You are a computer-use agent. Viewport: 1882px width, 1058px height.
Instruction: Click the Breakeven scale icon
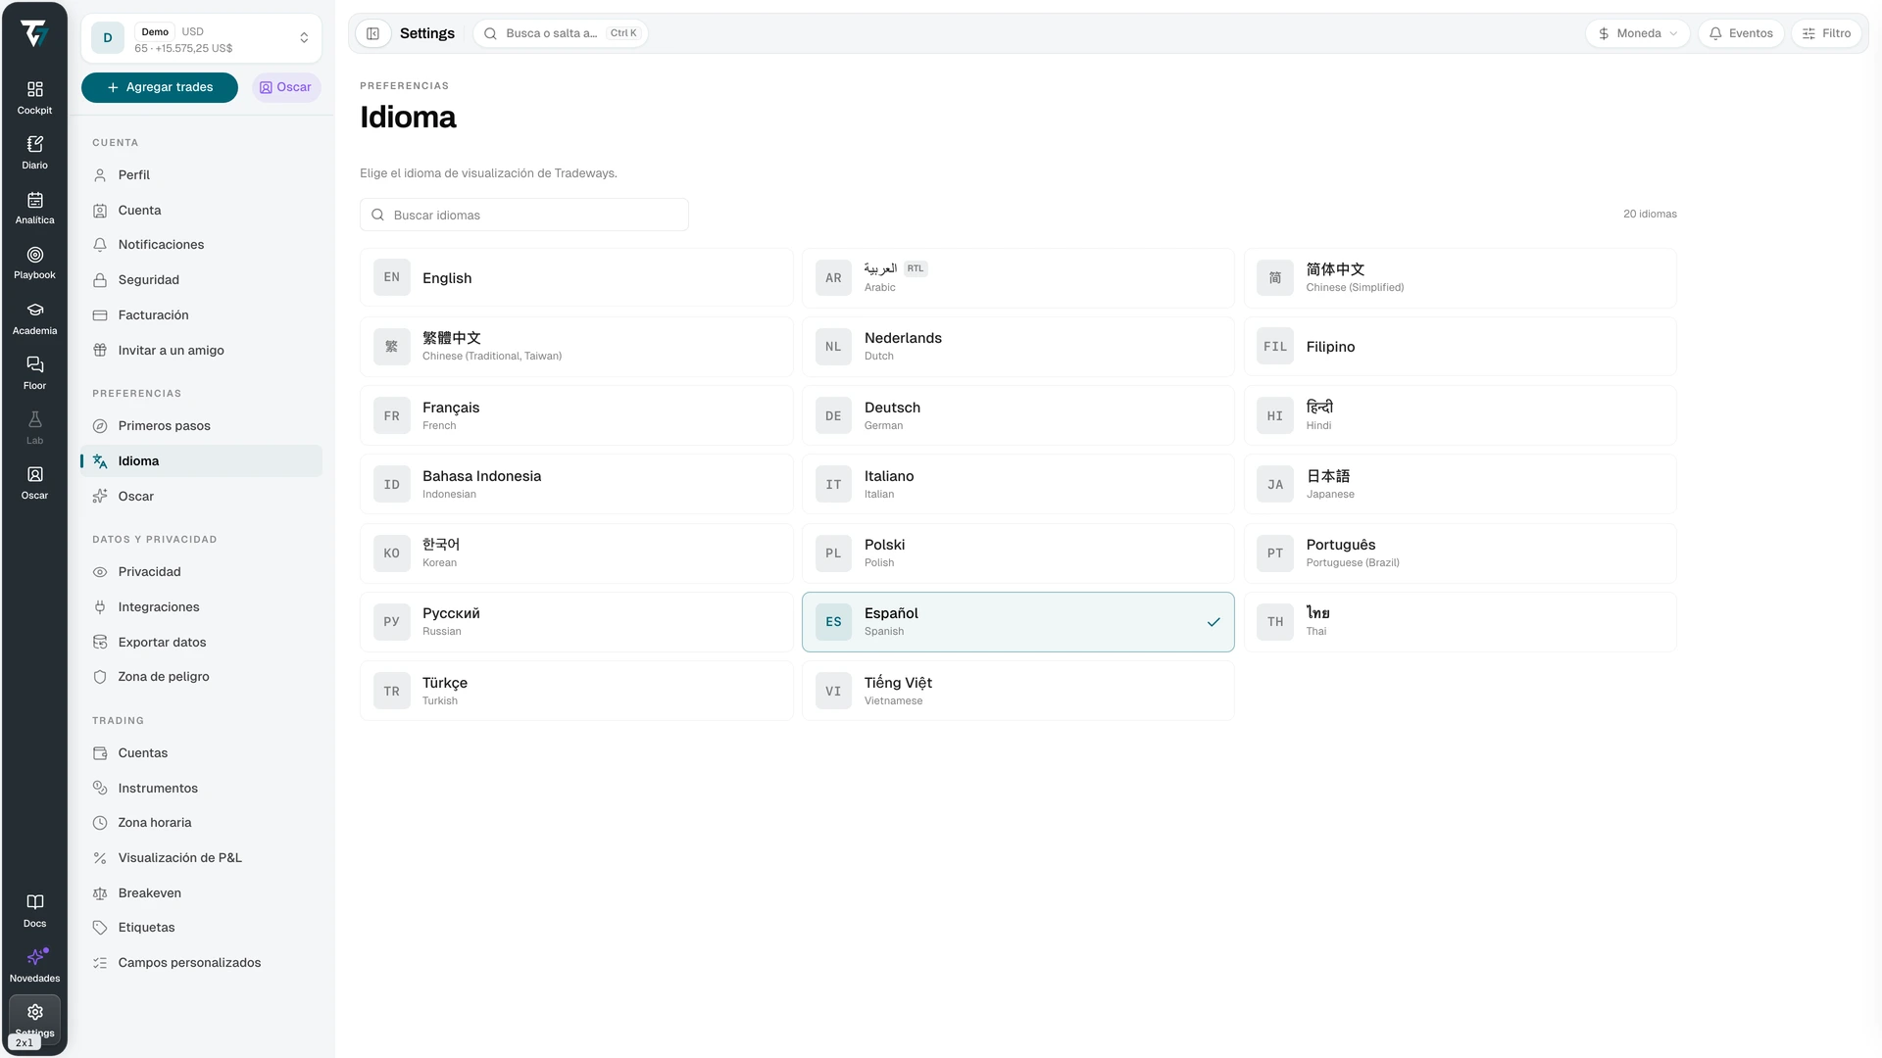tap(100, 893)
